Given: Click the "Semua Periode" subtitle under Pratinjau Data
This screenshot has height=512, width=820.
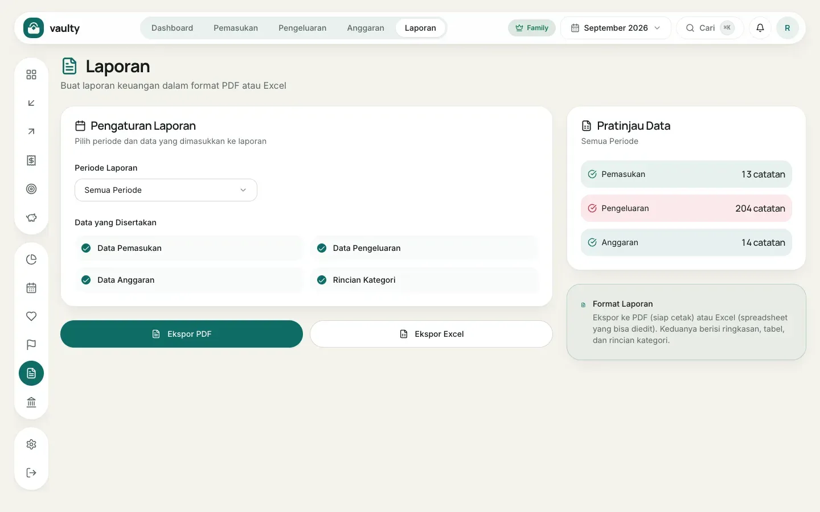Looking at the screenshot, I should (610, 141).
